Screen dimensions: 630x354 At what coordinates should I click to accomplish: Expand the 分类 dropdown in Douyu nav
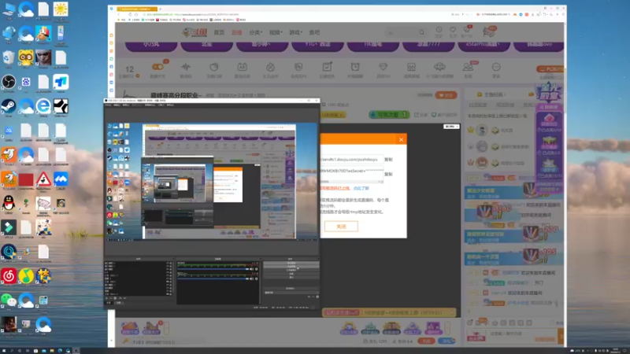pyautogui.click(x=255, y=32)
